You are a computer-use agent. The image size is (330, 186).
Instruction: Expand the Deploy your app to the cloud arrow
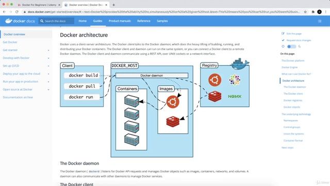(x=48, y=74)
